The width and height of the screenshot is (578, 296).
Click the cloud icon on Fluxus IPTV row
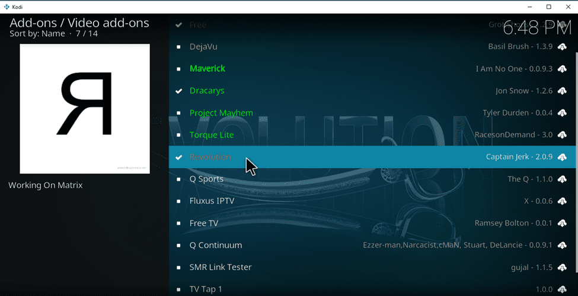click(x=562, y=201)
